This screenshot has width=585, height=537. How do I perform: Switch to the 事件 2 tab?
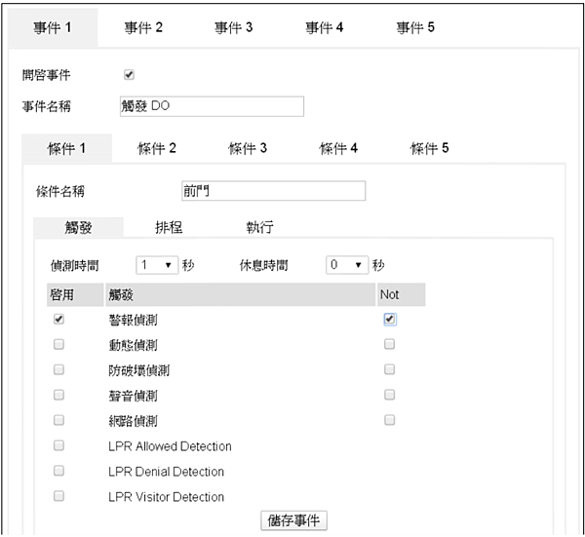[x=143, y=27]
